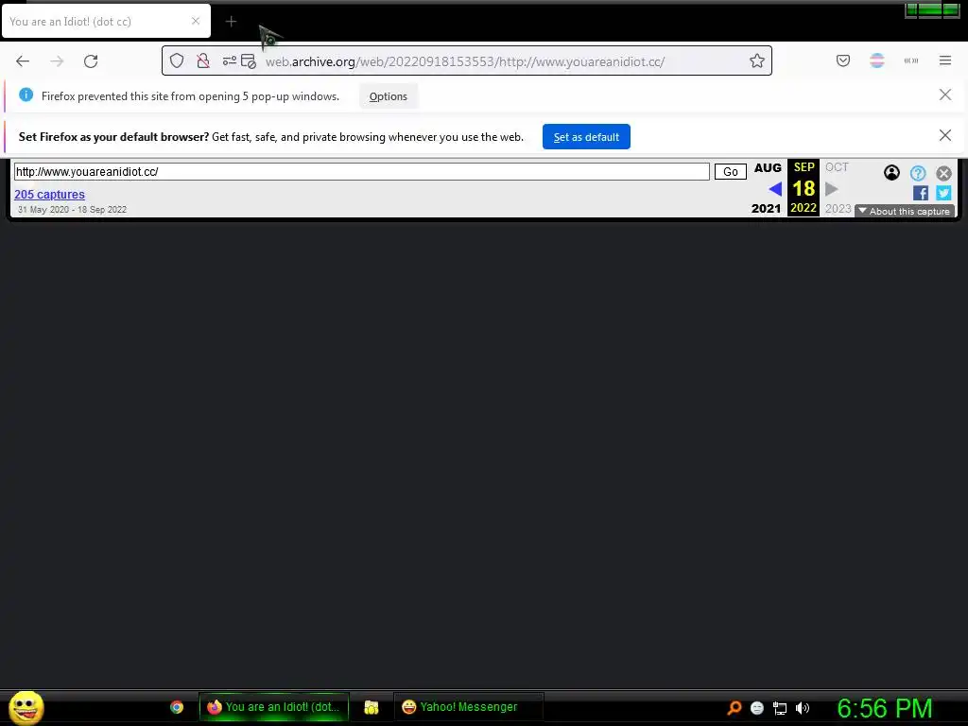Open the file manager taskbar icon
Screen dimensions: 968x726
[x=371, y=707]
